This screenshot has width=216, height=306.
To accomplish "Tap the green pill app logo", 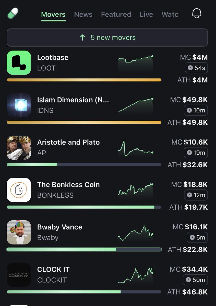I will pyautogui.click(x=13, y=13).
